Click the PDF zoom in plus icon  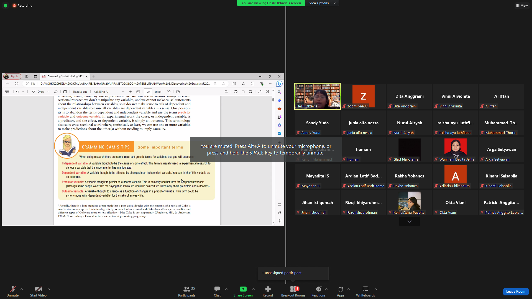click(x=131, y=92)
